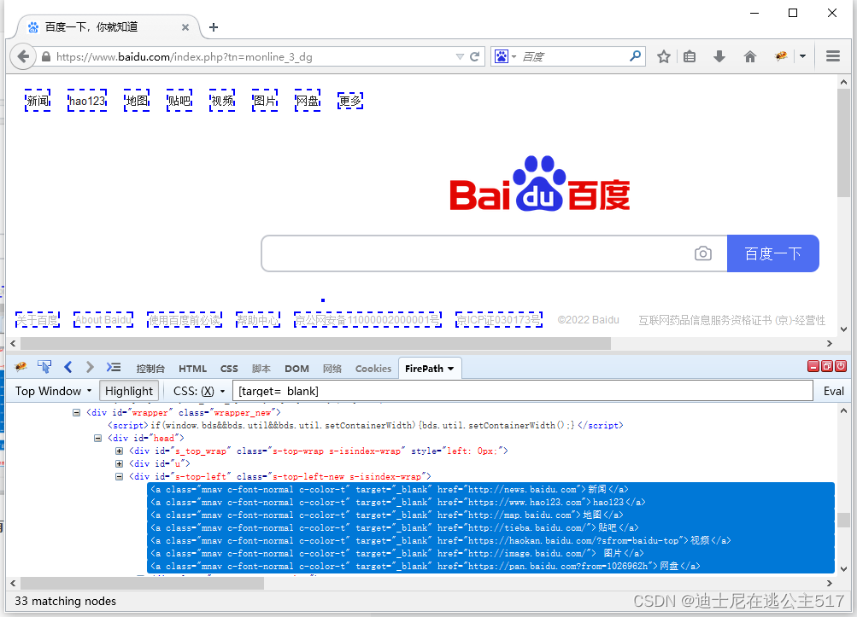Open the Firebug dropdown arrow in the browser toolbar
This screenshot has height=617, width=857.
pos(802,56)
